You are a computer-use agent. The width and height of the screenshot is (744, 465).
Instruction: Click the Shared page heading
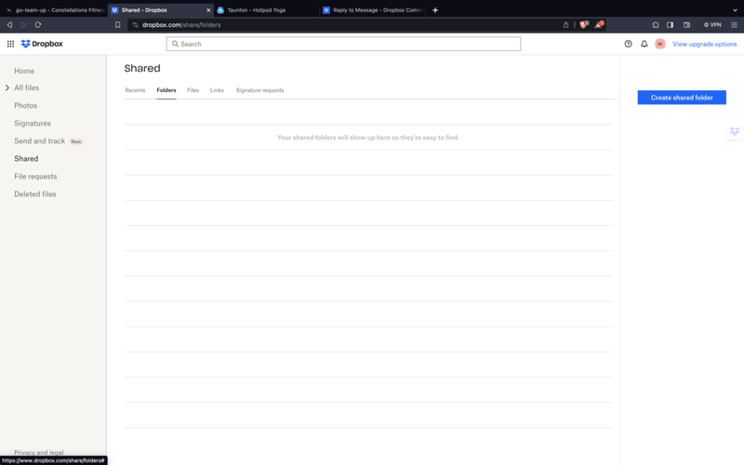142,68
